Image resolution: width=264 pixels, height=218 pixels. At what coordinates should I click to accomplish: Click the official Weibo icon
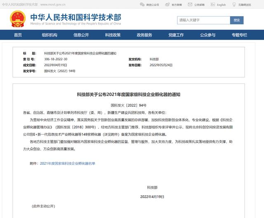coord(167,5)
